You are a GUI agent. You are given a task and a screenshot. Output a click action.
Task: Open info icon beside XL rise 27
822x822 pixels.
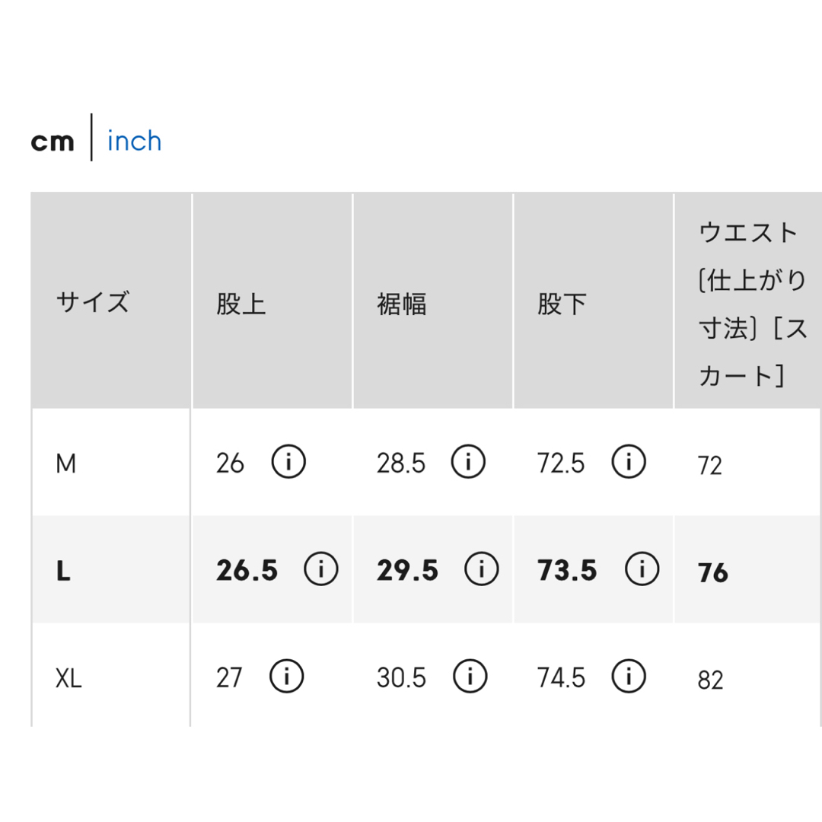point(286,677)
